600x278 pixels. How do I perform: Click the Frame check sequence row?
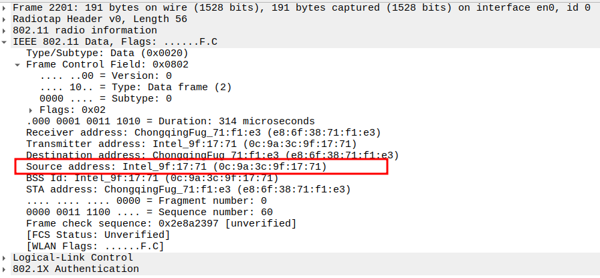click(x=161, y=223)
